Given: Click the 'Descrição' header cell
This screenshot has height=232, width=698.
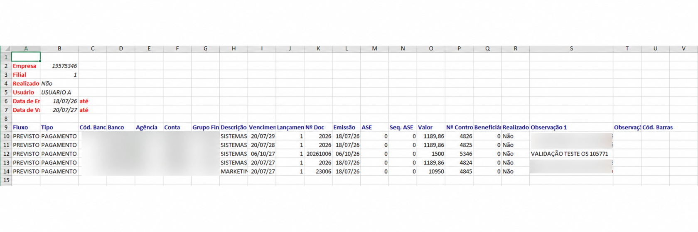Looking at the screenshot, I should (233, 127).
